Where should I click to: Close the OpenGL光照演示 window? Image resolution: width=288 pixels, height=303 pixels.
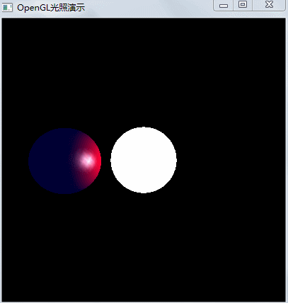[269, 5]
